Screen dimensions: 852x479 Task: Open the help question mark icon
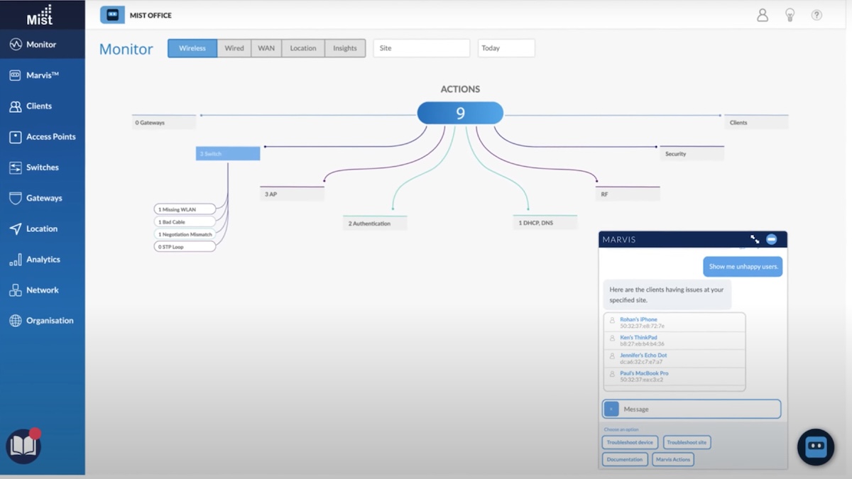click(816, 15)
